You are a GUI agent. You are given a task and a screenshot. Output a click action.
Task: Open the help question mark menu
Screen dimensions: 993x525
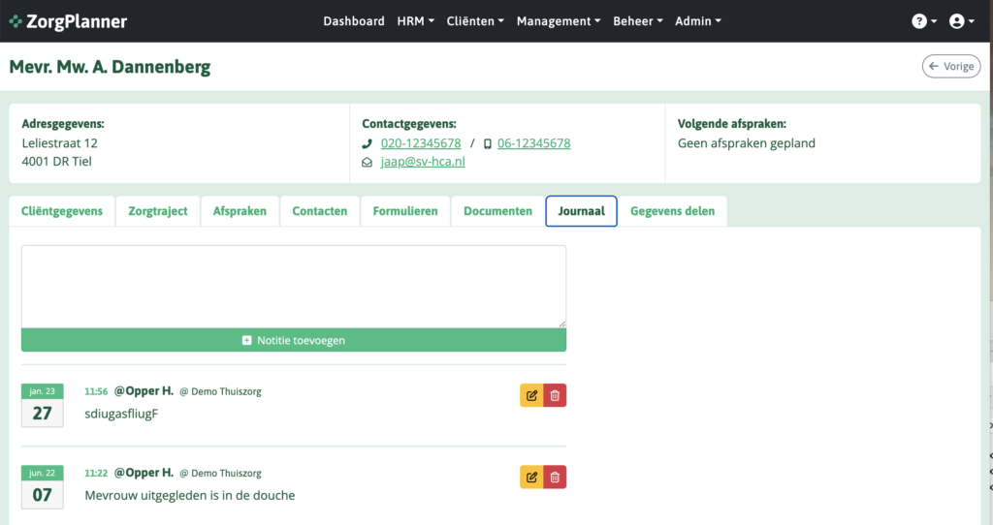click(924, 21)
